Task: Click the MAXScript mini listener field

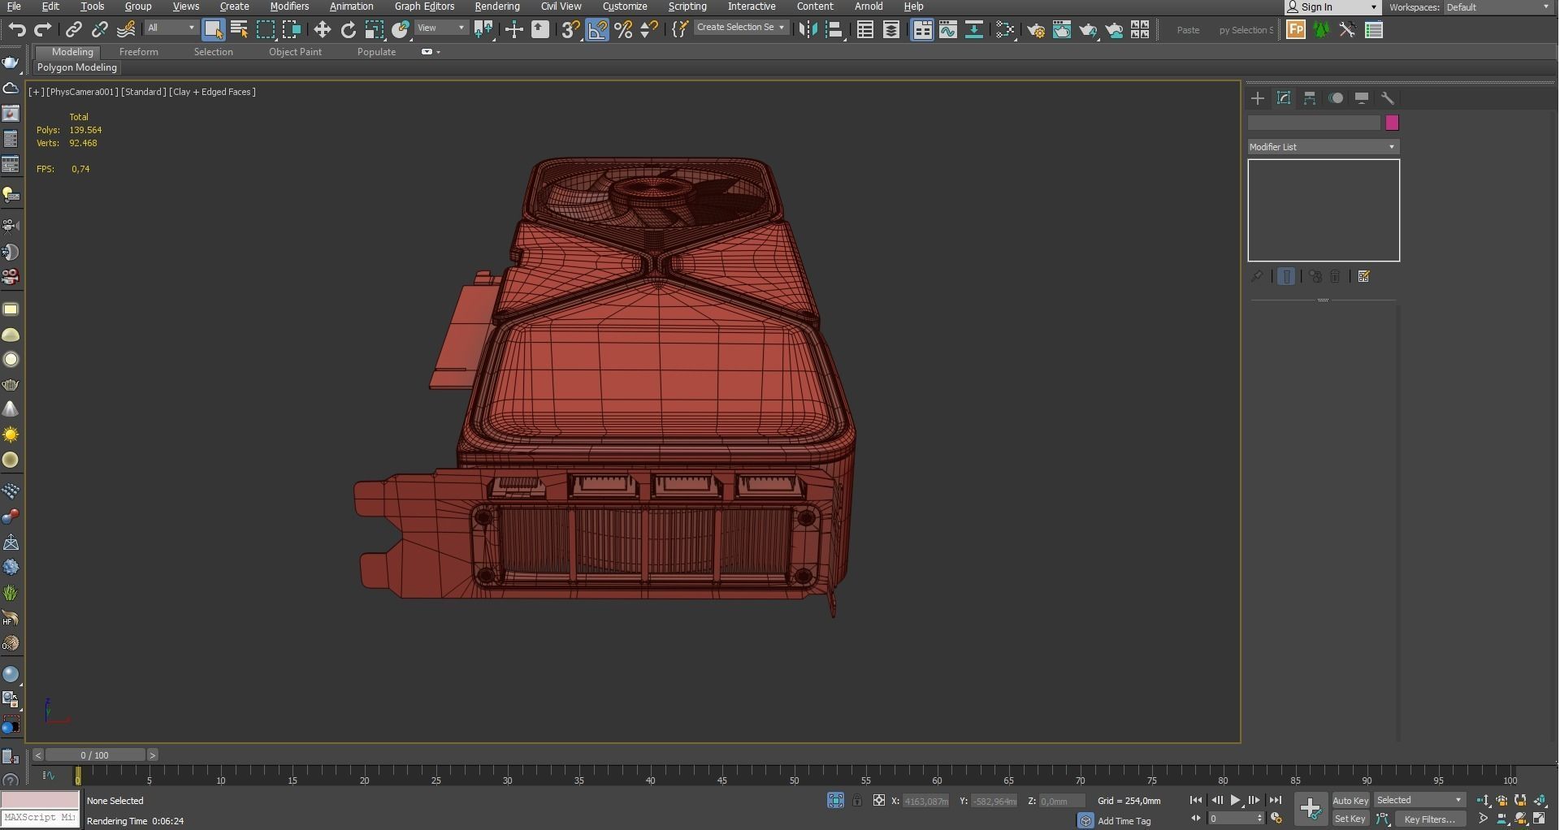Action: click(40, 818)
